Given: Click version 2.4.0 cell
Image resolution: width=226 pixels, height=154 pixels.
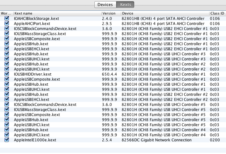Looking at the screenshot, I should [107, 19].
